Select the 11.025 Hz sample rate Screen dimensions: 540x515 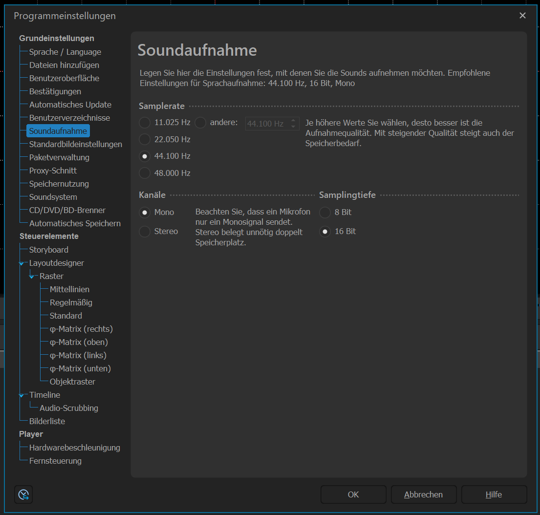[x=145, y=123]
